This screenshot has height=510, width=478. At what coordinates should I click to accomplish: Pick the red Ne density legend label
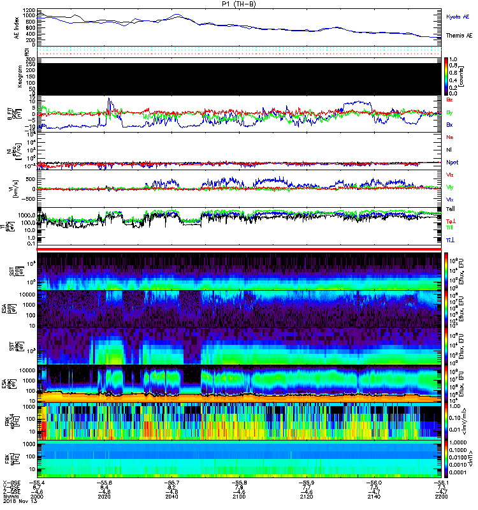(450, 137)
